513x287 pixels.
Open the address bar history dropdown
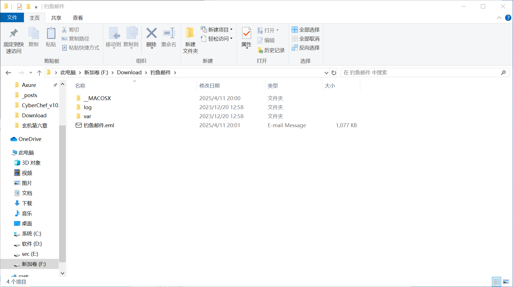point(326,73)
